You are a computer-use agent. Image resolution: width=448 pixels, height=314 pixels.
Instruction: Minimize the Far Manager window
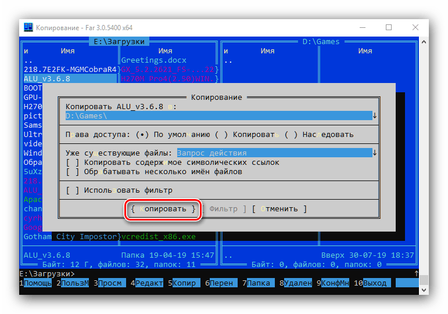tap(363, 27)
